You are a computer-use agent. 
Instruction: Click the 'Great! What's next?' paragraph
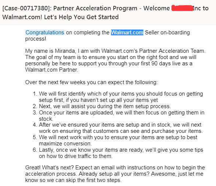point(115,174)
